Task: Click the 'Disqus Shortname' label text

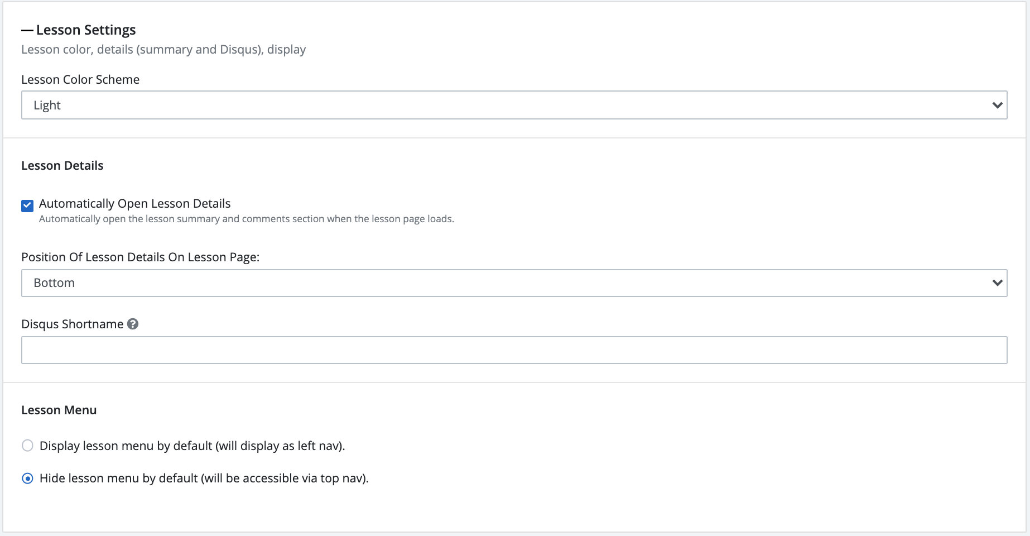Action: tap(72, 324)
